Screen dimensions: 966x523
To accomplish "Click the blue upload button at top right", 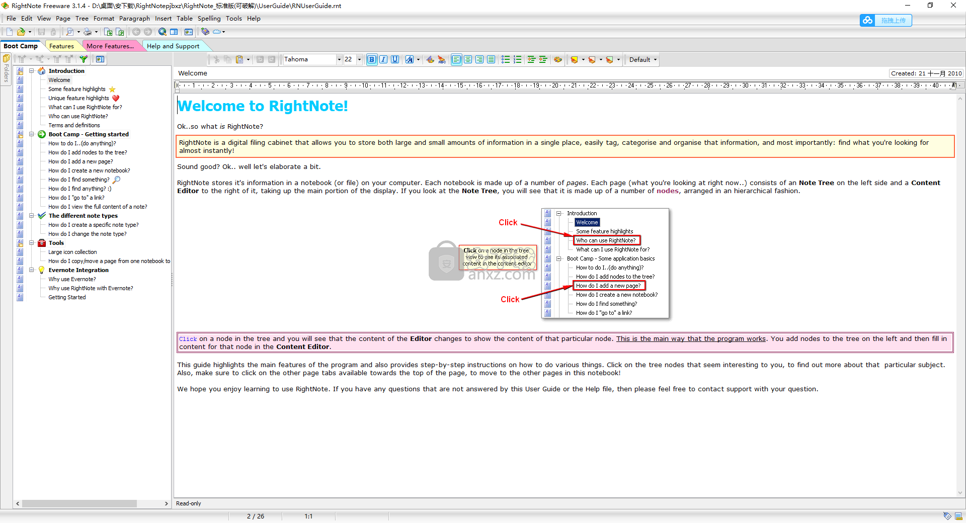I will [x=886, y=20].
